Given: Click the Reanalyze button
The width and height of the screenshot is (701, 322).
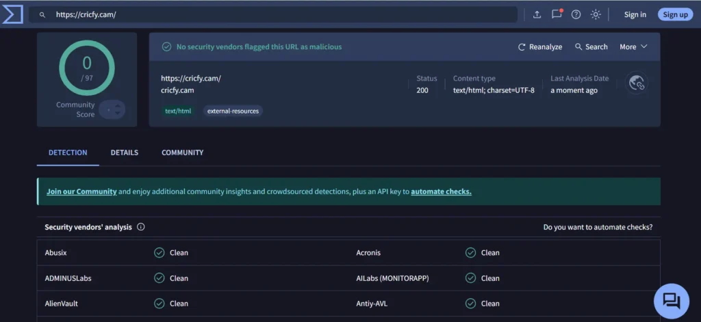Looking at the screenshot, I should 540,47.
